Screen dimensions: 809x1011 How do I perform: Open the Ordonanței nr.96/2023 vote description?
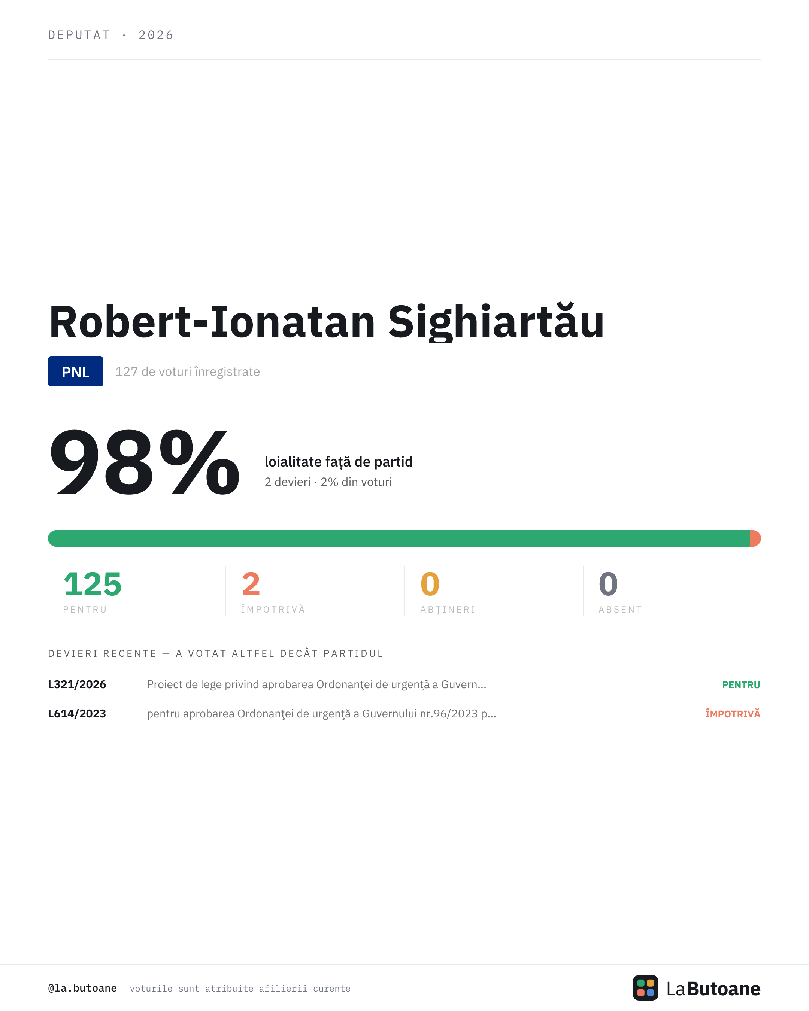(x=321, y=714)
